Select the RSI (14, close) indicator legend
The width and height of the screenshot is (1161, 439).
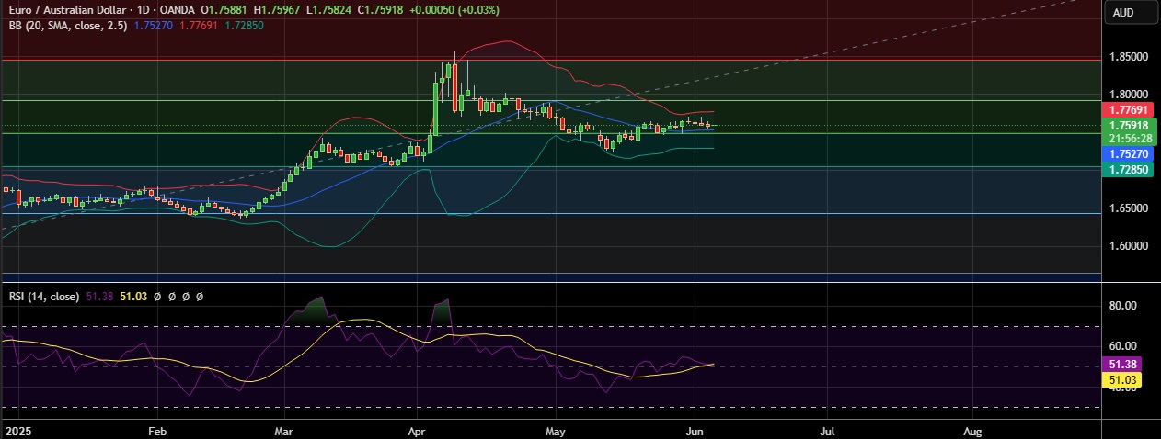tap(43, 297)
